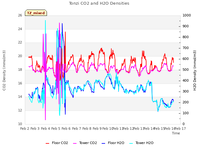Click the 26 value on CO2 axis
199x149 pixels.
point(20,16)
